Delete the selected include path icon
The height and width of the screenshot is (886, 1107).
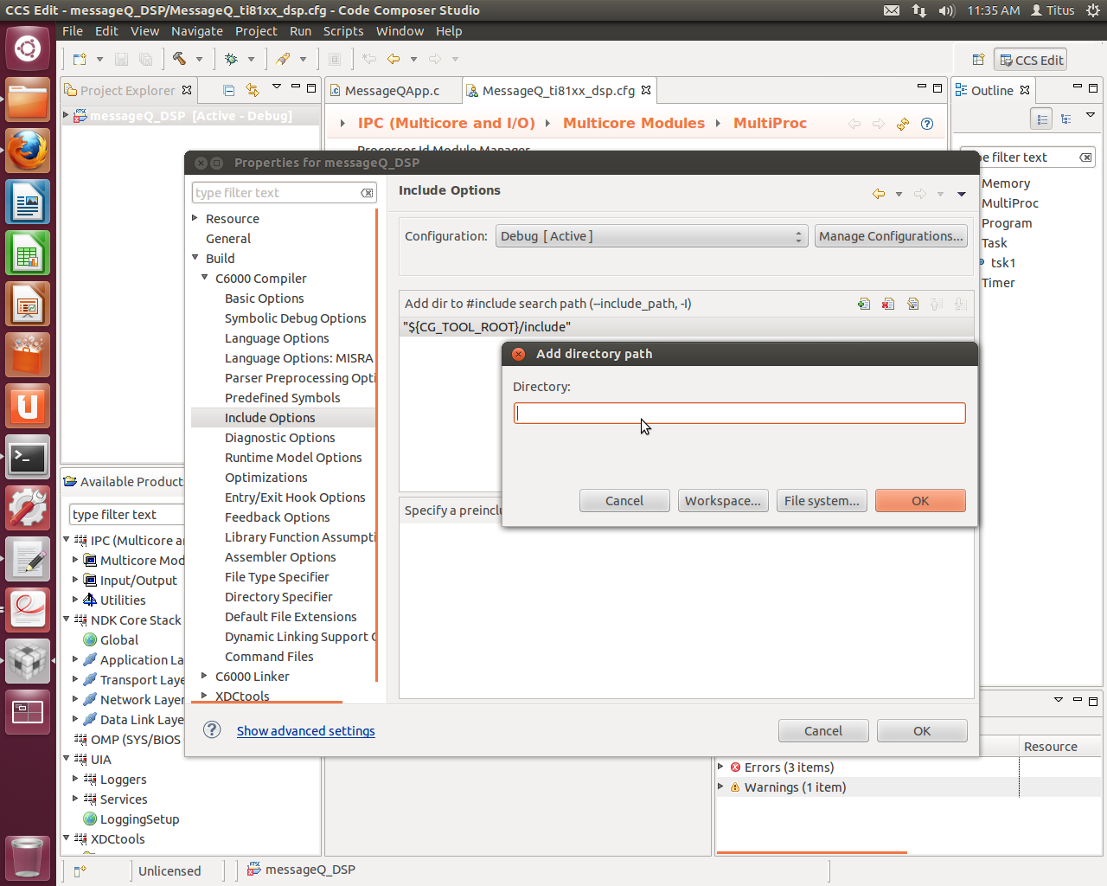888,304
